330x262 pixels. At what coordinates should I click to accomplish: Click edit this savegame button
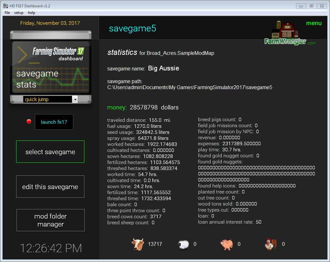[50, 187]
